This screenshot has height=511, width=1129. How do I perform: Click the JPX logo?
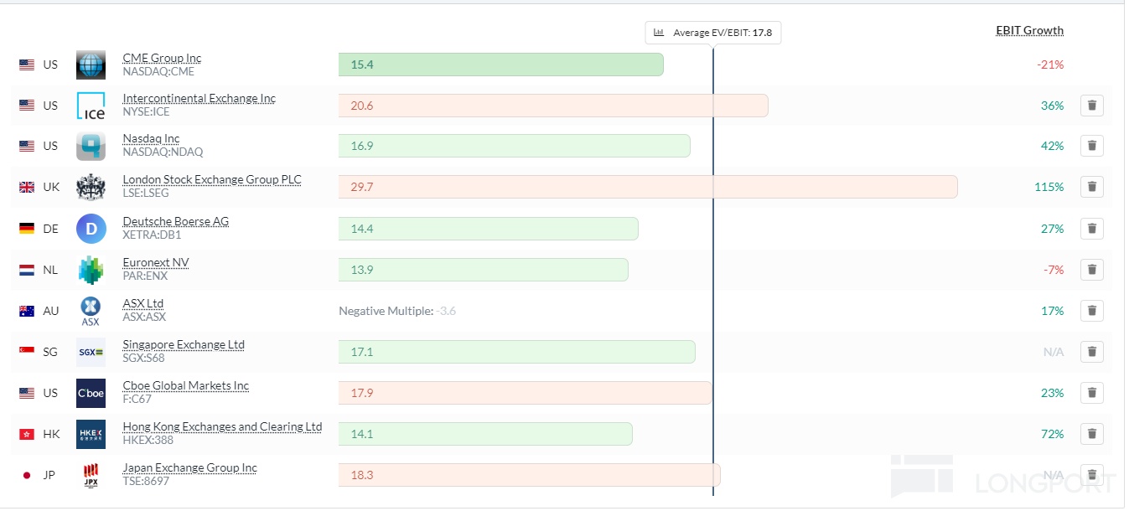coord(91,475)
